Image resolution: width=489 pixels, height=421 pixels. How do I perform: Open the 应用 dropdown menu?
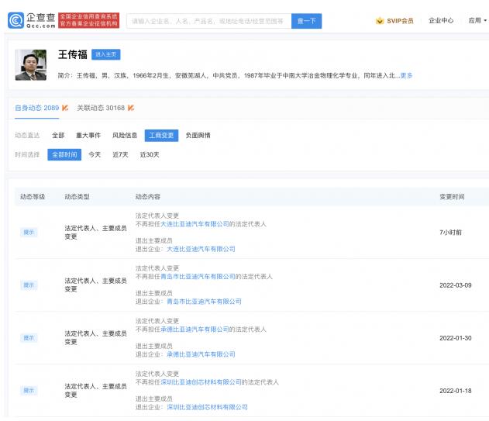click(x=477, y=21)
